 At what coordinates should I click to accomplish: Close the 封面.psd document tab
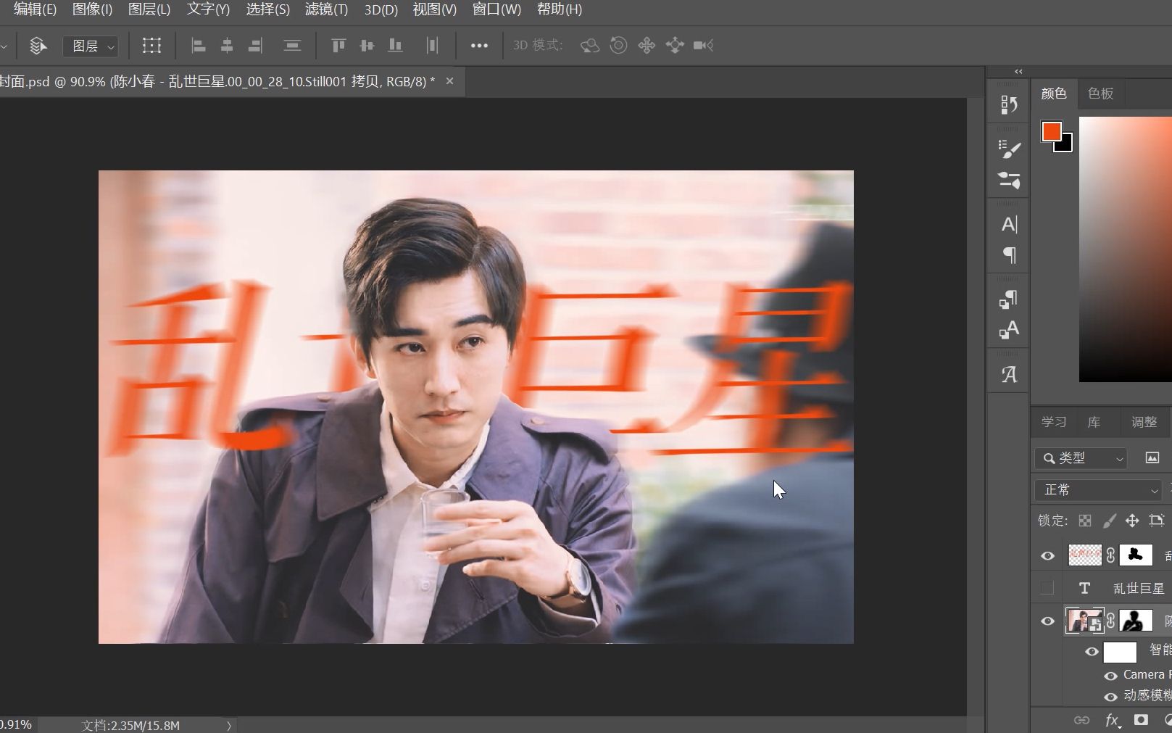449,81
